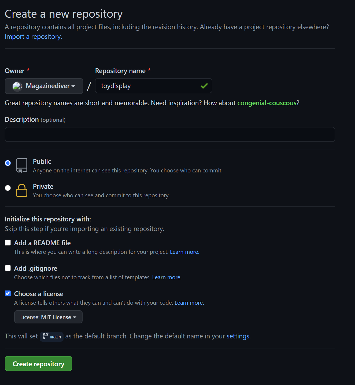Image resolution: width=355 pixels, height=385 pixels.
Task: Open Learn more link about licenses
Action: point(189,303)
